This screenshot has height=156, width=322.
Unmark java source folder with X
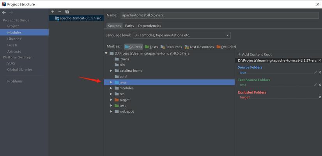point(320,73)
